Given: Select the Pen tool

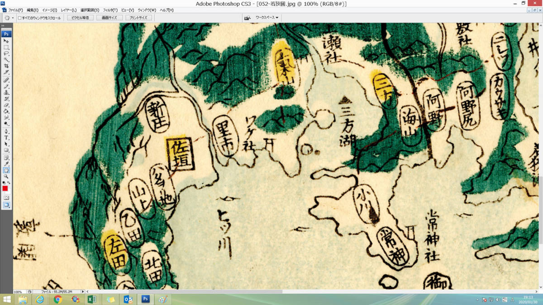Looking at the screenshot, I should click(6, 131).
